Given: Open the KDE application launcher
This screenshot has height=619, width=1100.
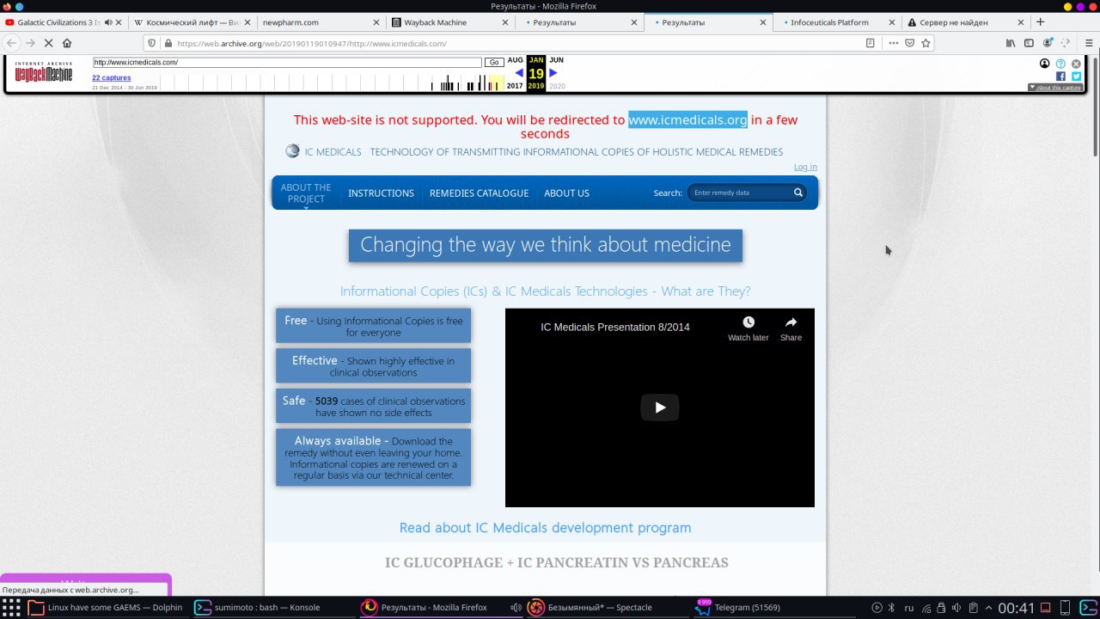Looking at the screenshot, I should coord(11,607).
